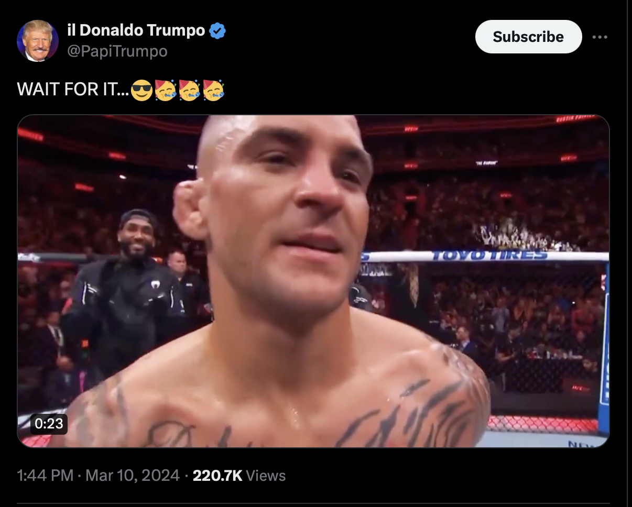Click the sunglasses face emoji
632x507 pixels.
[141, 91]
